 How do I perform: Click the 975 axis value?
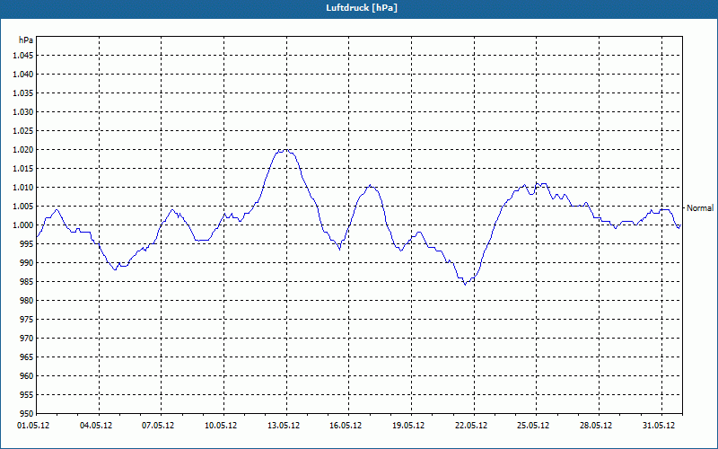pos(27,320)
